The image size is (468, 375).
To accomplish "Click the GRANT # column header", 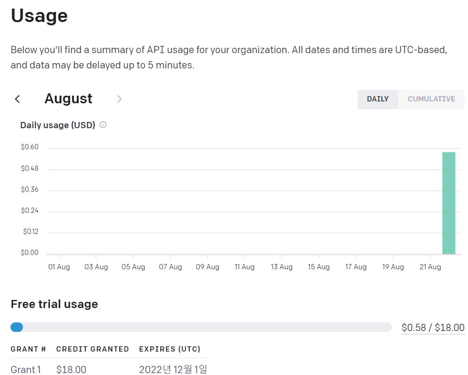I will click(28, 349).
